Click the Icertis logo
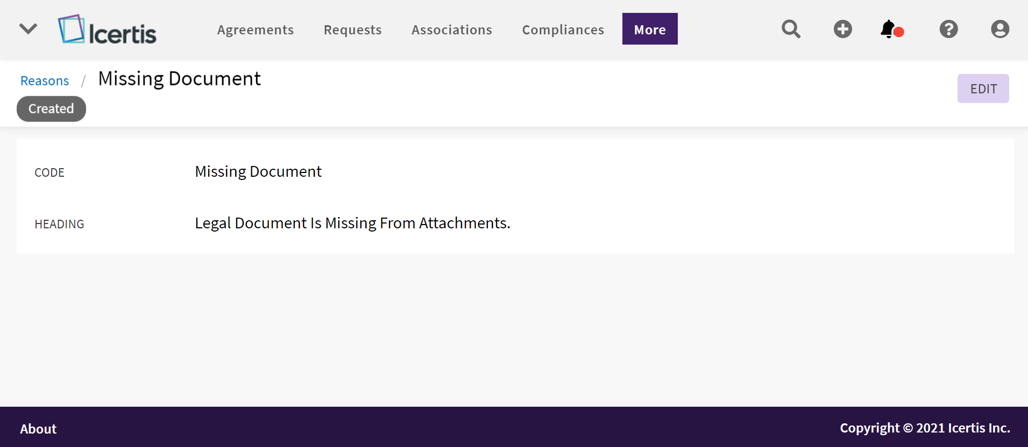The image size is (1028, 447). coord(107,30)
